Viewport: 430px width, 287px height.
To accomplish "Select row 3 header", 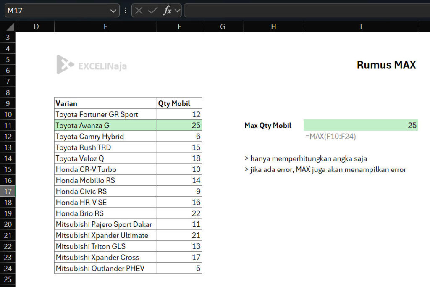I will (8, 37).
